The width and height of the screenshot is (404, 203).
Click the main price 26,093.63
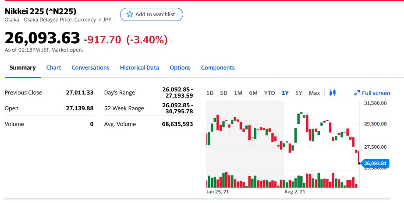coord(42,38)
